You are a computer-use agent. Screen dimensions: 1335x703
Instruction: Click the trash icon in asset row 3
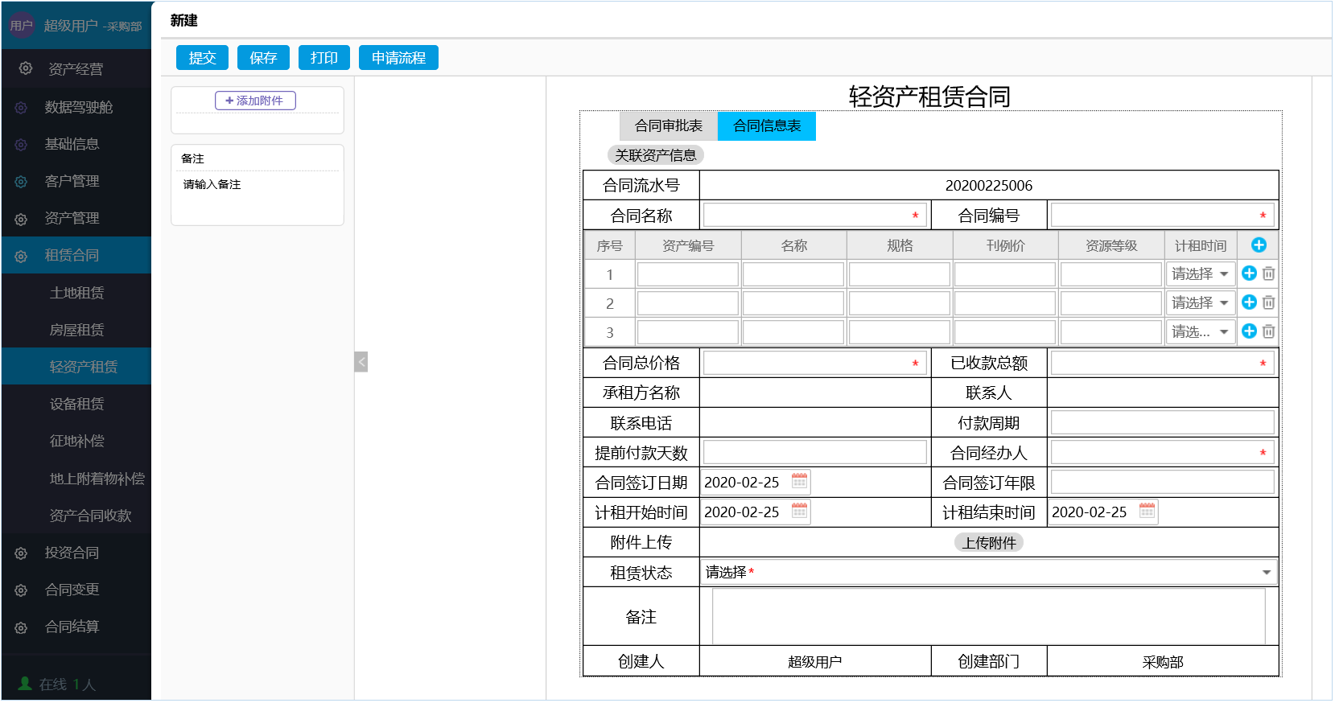1268,331
